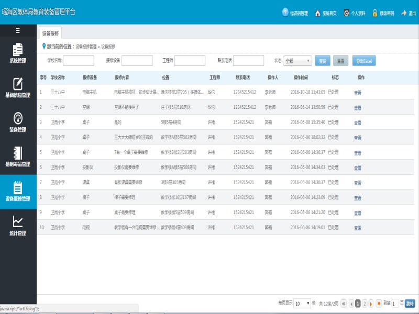Screen dimensions: 419x314
Task: View details of row 6 投影仪
Action: click(358, 167)
